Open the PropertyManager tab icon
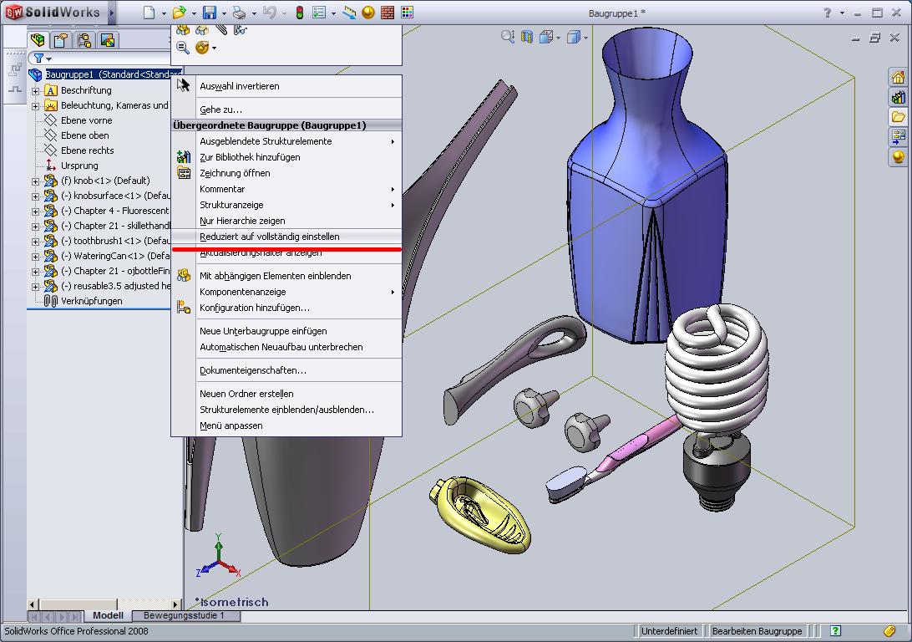Viewport: 912px width, 642px height. [61, 41]
